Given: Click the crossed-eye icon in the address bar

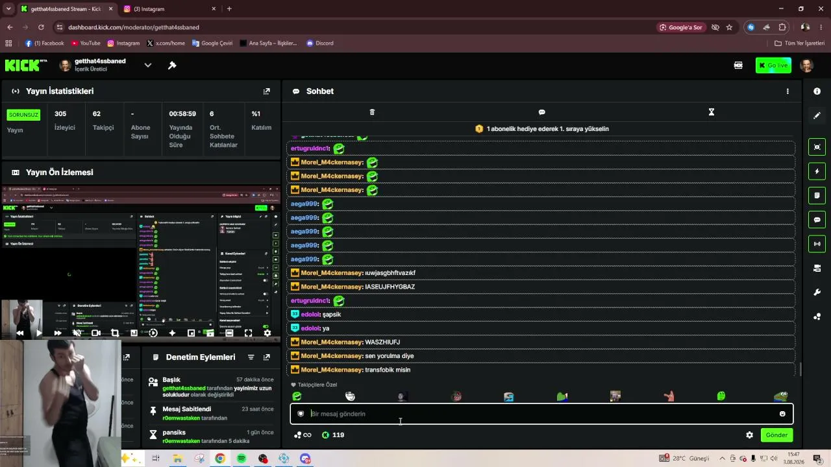Looking at the screenshot, I should tap(715, 27).
